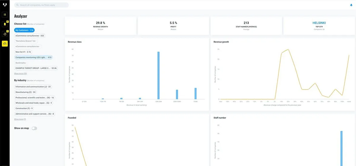Click the tallest 10M-50M revenue class bar
The width and height of the screenshot is (356, 166).
click(158, 76)
